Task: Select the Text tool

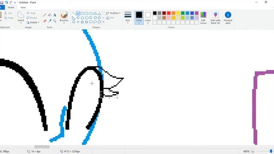Action: [x=55, y=15]
